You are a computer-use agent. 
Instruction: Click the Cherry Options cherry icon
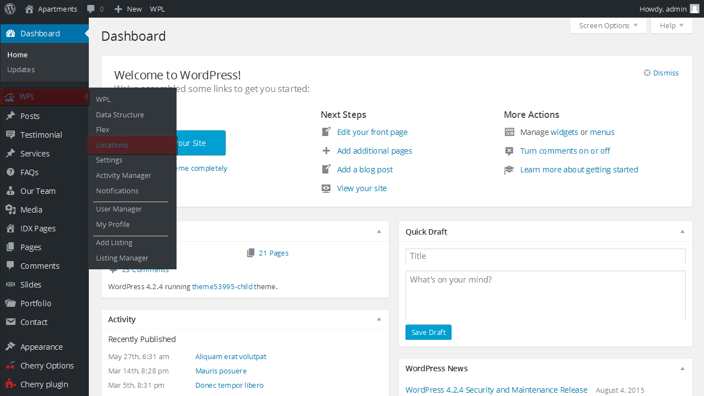pyautogui.click(x=10, y=366)
